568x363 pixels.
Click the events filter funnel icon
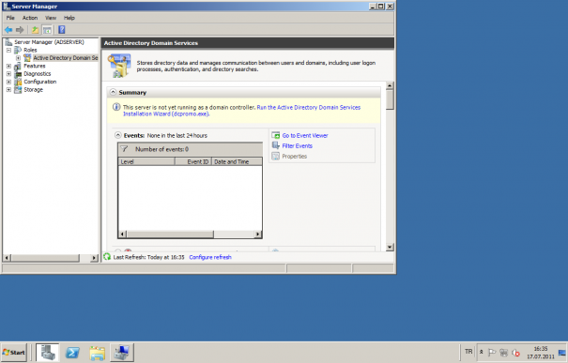pyautogui.click(x=124, y=149)
